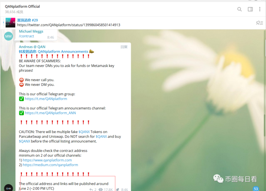
Task: Click the reply count arrow icon
Action: (91, 189)
